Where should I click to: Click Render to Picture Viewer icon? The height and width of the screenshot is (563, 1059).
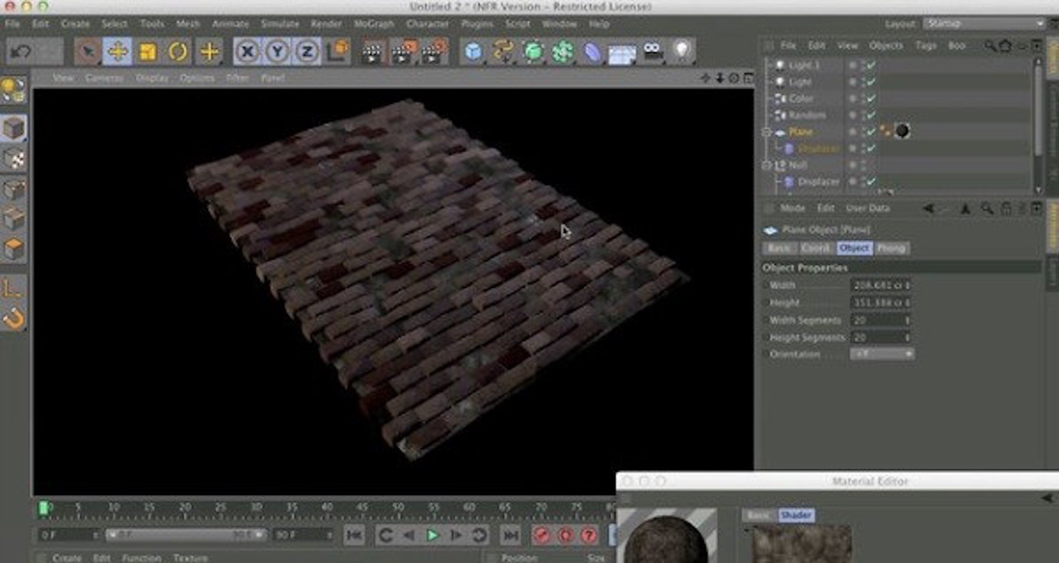[x=403, y=52]
